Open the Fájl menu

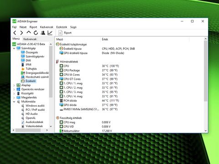coord(14,27)
